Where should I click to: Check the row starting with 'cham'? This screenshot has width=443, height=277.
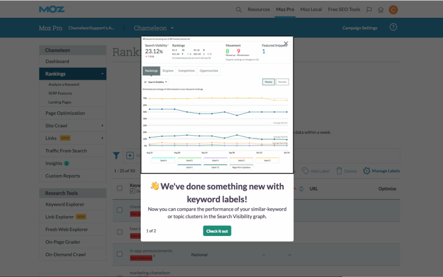(x=120, y=210)
